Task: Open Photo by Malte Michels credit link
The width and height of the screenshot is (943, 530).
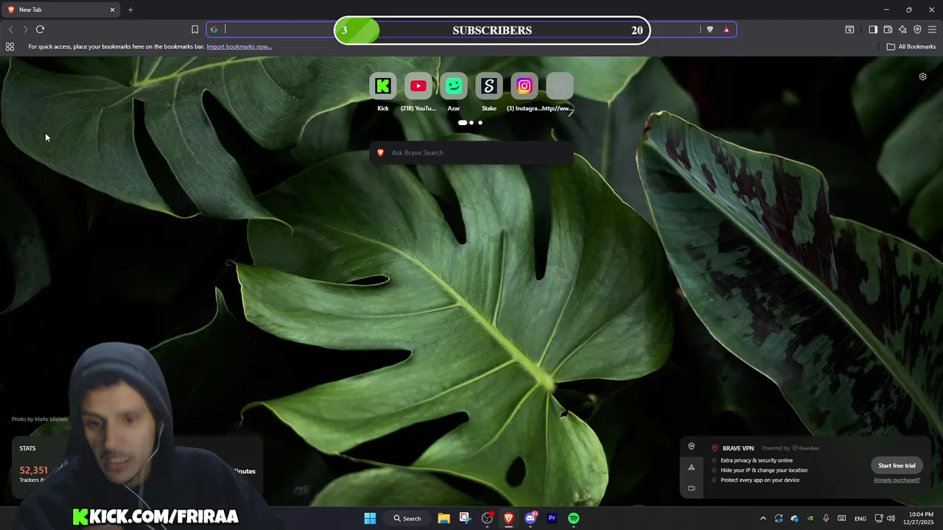Action: tap(40, 419)
